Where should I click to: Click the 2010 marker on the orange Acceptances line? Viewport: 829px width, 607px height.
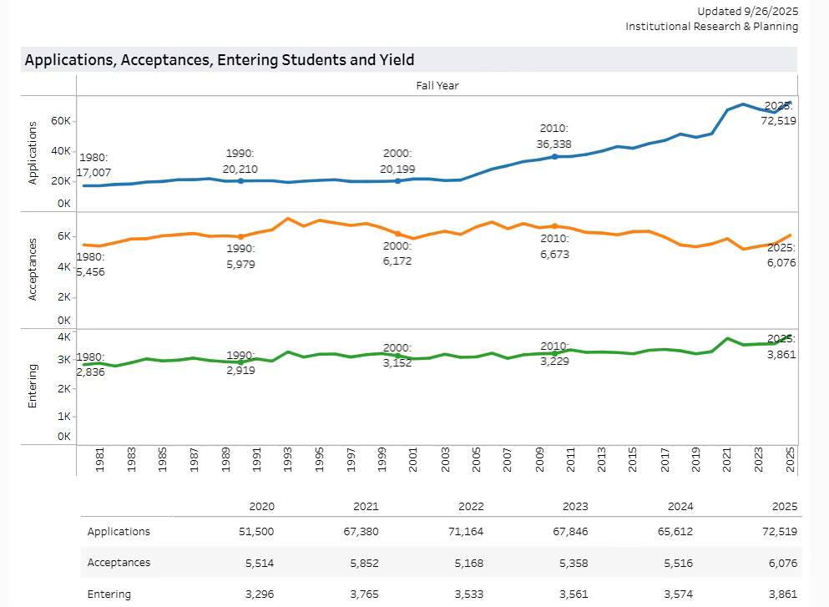554,226
